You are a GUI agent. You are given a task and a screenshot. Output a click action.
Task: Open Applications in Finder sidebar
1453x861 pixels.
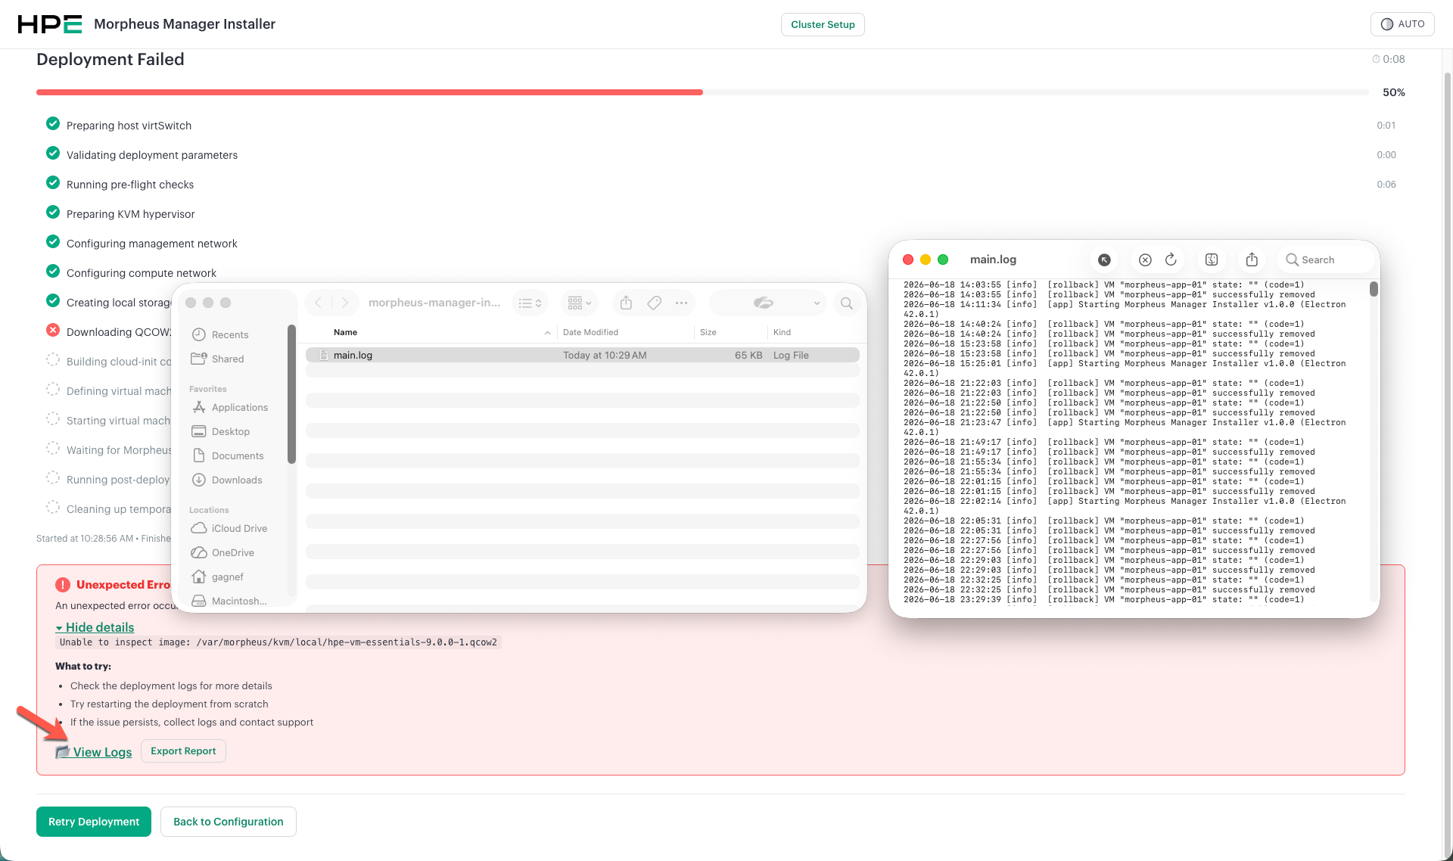tap(240, 407)
